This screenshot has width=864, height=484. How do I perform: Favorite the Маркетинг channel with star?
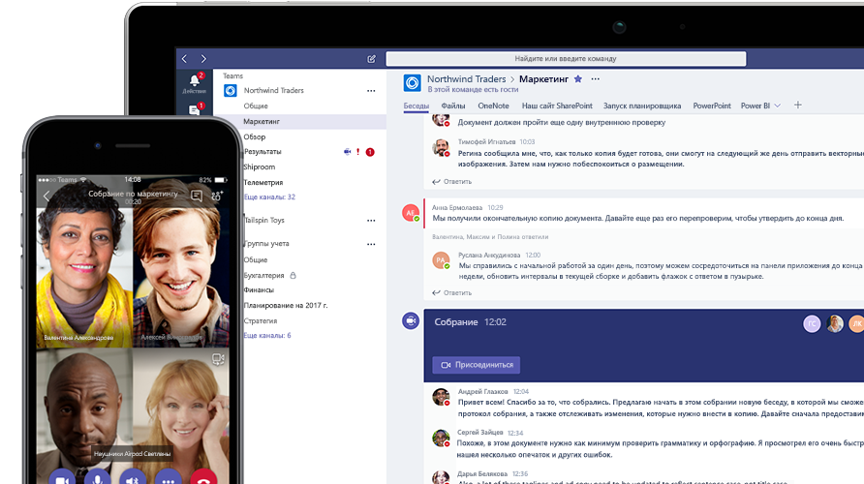pos(578,78)
